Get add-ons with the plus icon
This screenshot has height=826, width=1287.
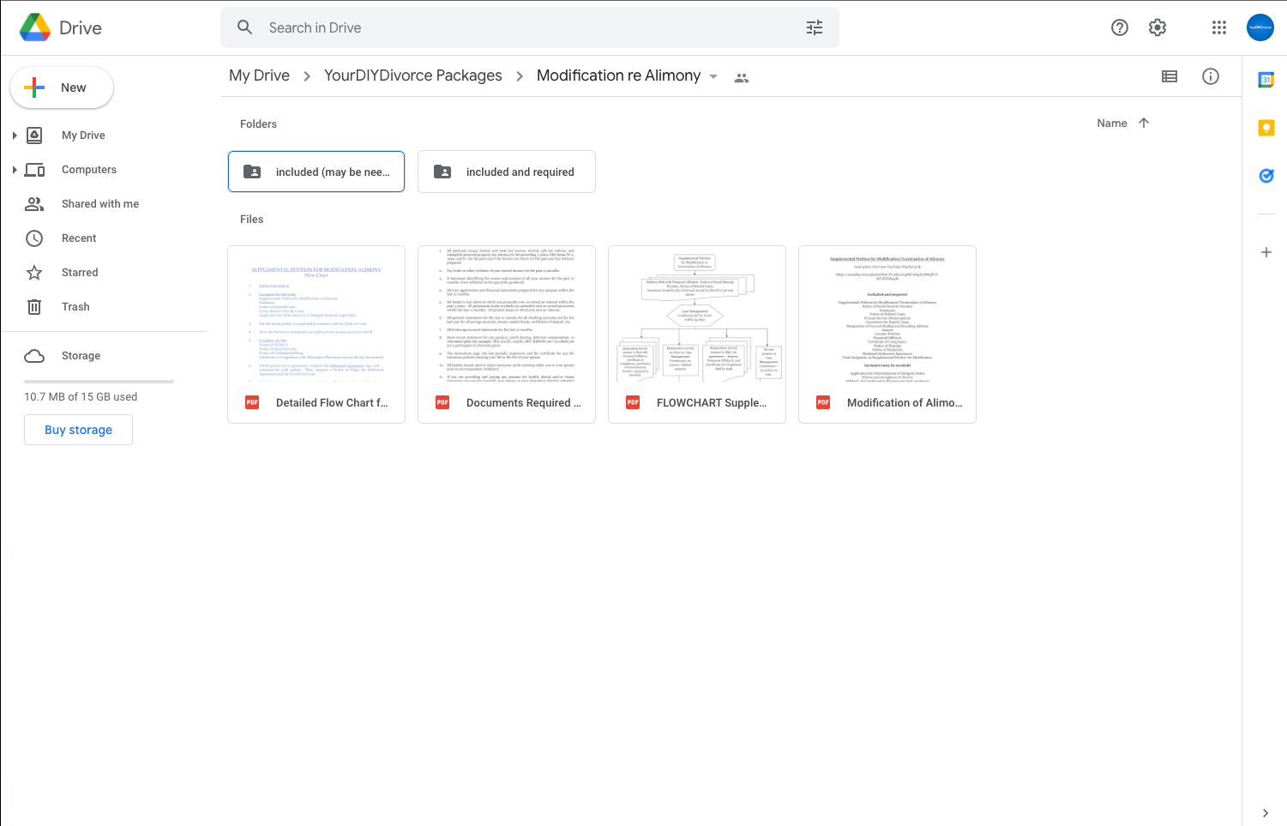[1266, 252]
